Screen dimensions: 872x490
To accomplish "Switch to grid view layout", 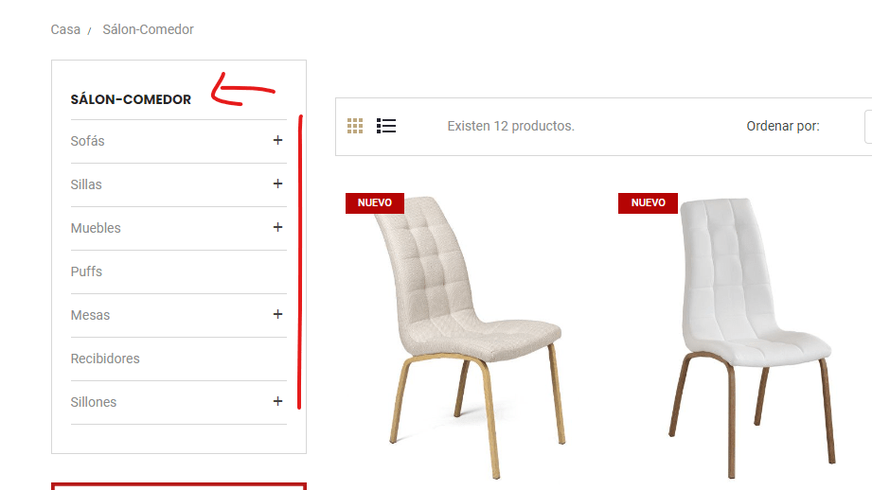I will (355, 126).
